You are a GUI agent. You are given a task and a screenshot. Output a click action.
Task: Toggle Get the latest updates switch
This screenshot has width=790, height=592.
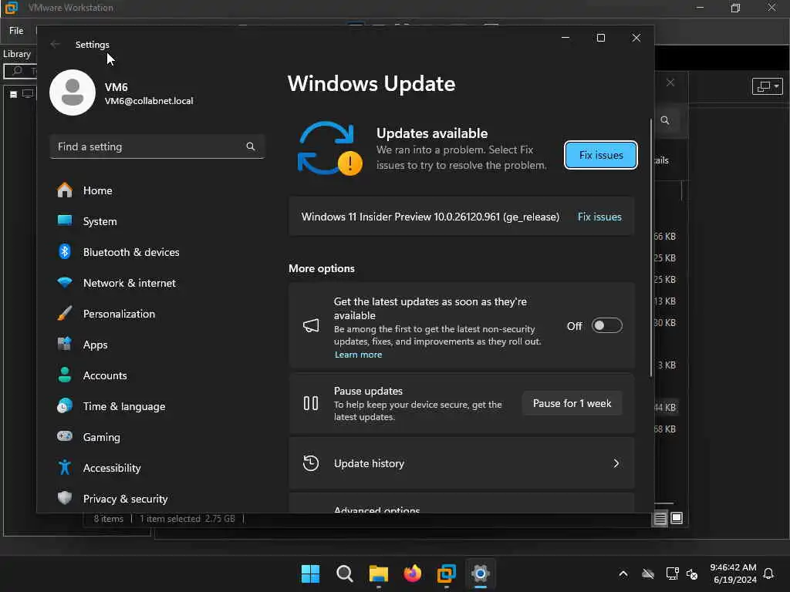607,326
